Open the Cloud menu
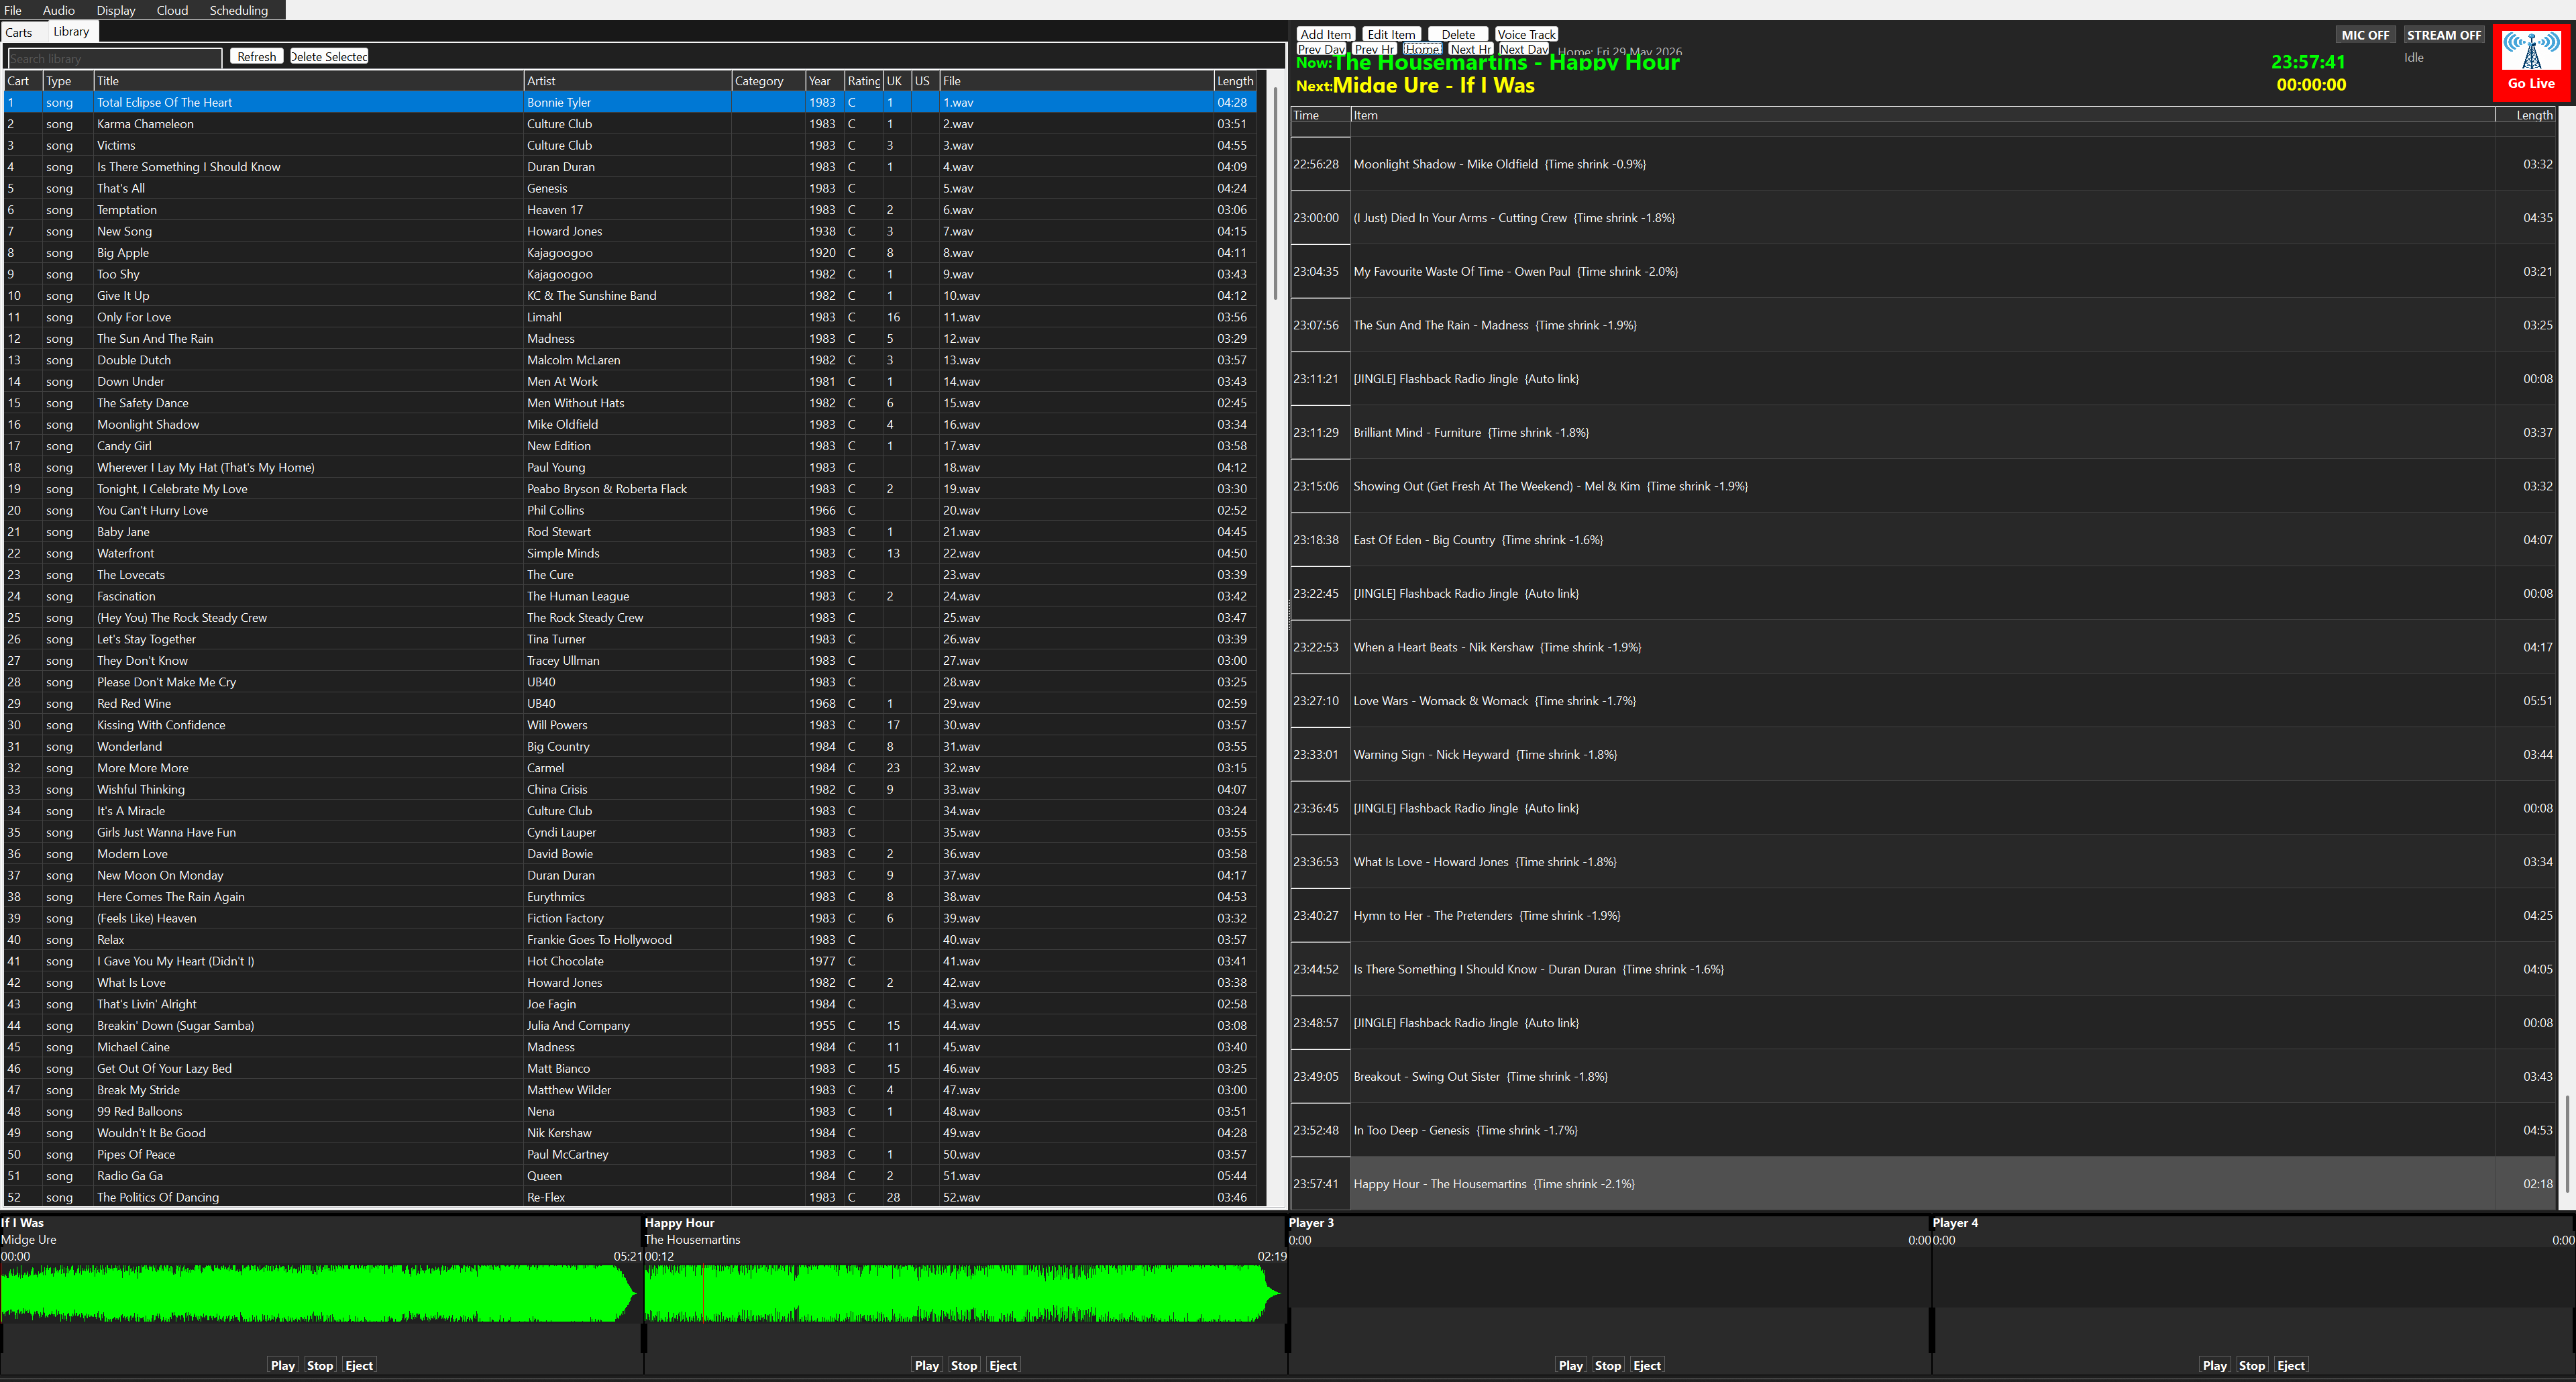This screenshot has width=2576, height=1382. pos(172,10)
